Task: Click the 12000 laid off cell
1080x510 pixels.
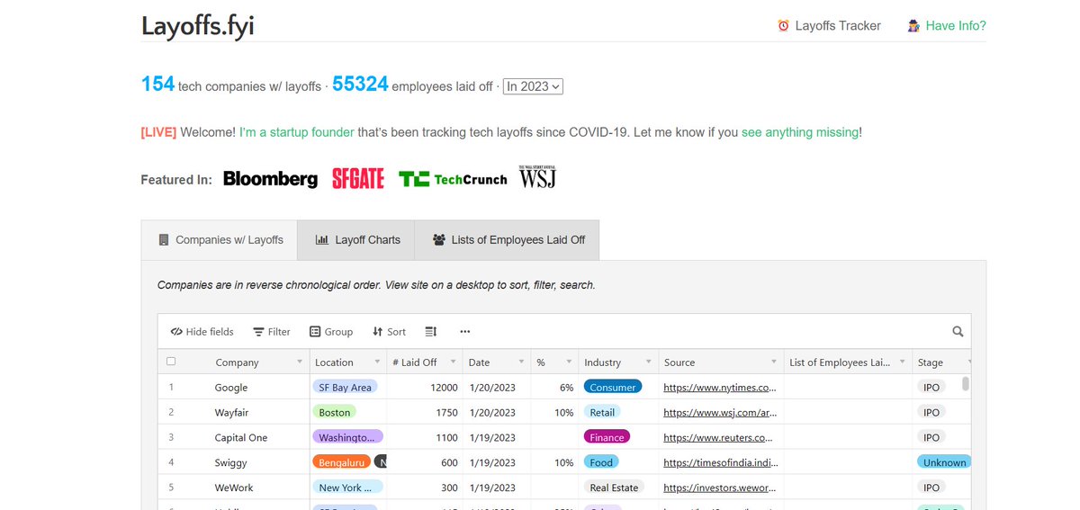Action: (x=425, y=388)
